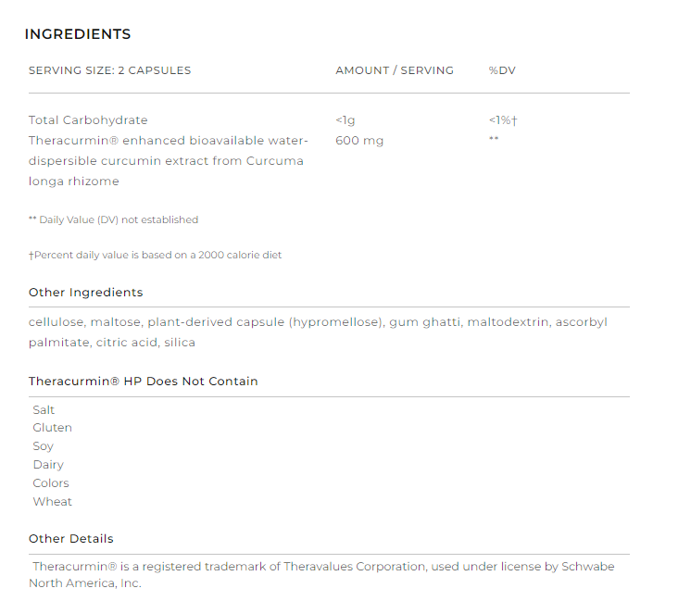Click the <1g amount value
Screen dimensions: 678x601
[x=345, y=120]
